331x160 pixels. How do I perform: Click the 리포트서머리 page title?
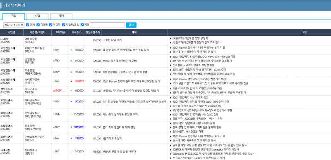pos(14,5)
